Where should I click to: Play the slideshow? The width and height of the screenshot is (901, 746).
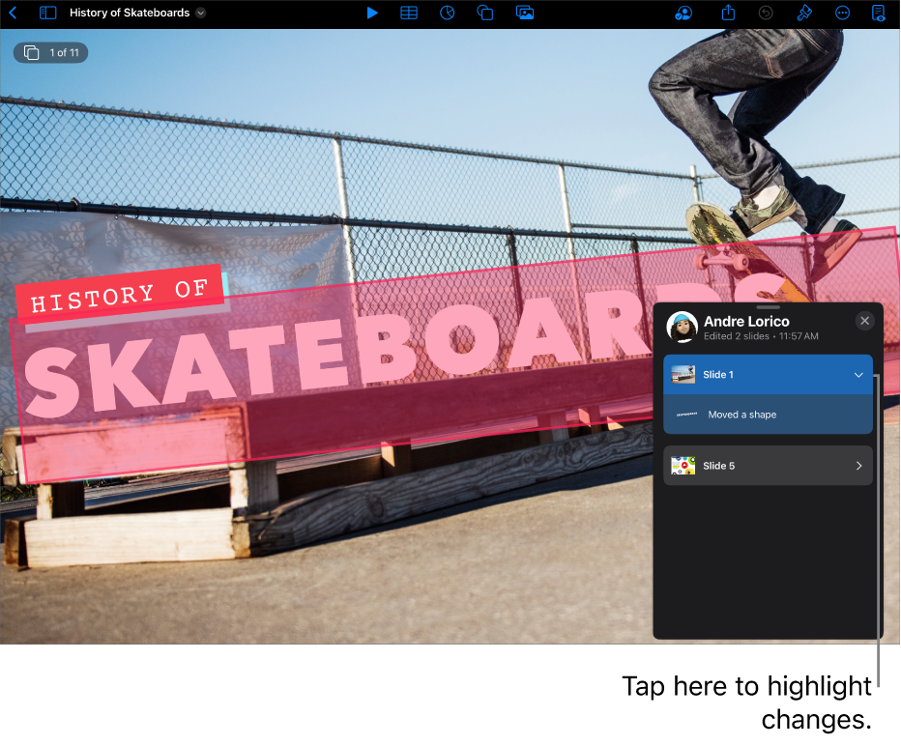coord(372,14)
